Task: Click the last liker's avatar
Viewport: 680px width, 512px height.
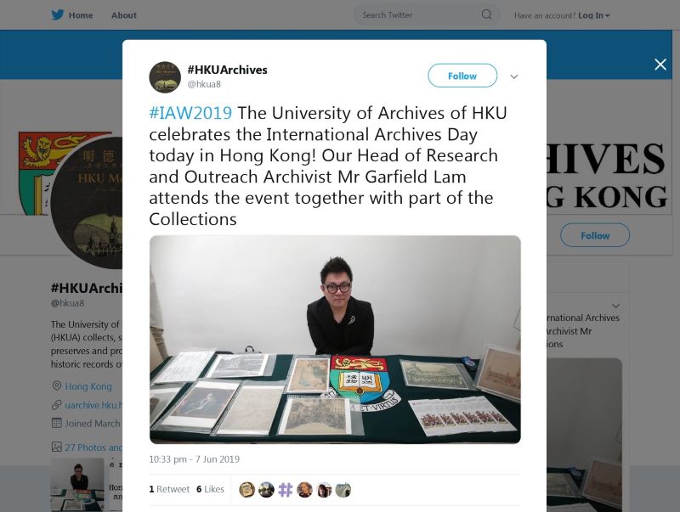Action: click(343, 489)
